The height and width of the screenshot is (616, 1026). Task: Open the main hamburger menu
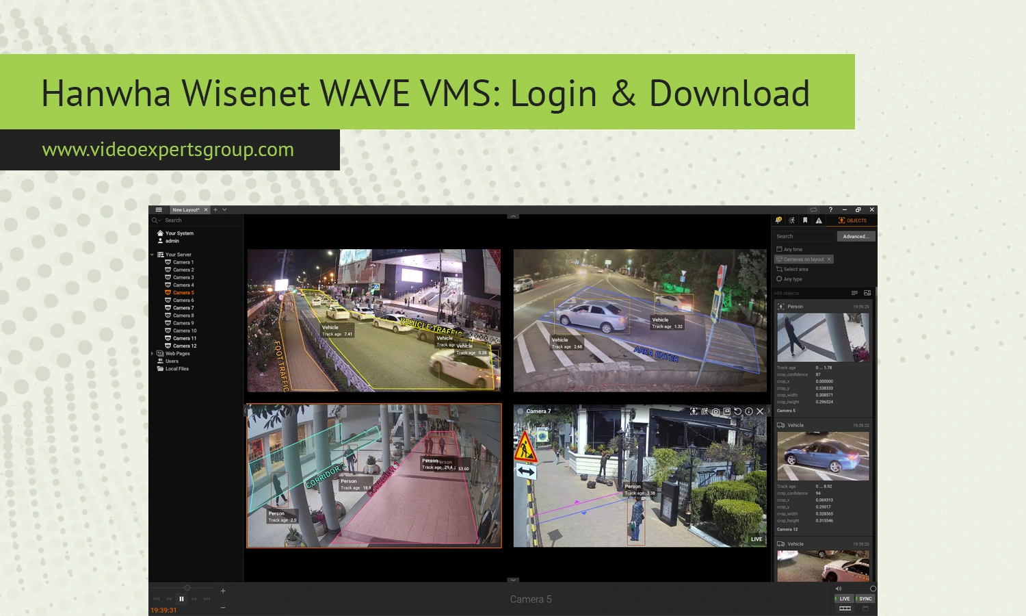point(159,210)
